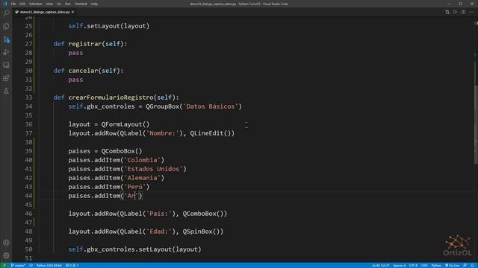This screenshot has width=478, height=268.
Task: Change indentation via Spaces: 4
Action: coord(400,265)
